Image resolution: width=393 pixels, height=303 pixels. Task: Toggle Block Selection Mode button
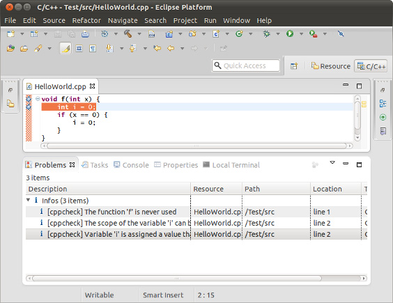tap(79, 48)
